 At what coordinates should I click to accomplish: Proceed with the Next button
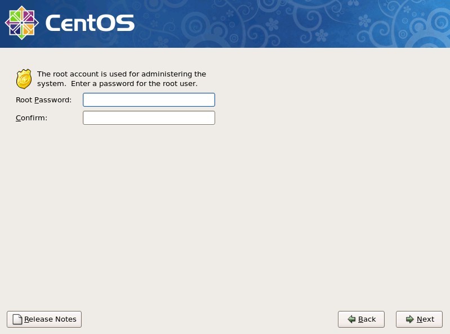[x=419, y=319]
